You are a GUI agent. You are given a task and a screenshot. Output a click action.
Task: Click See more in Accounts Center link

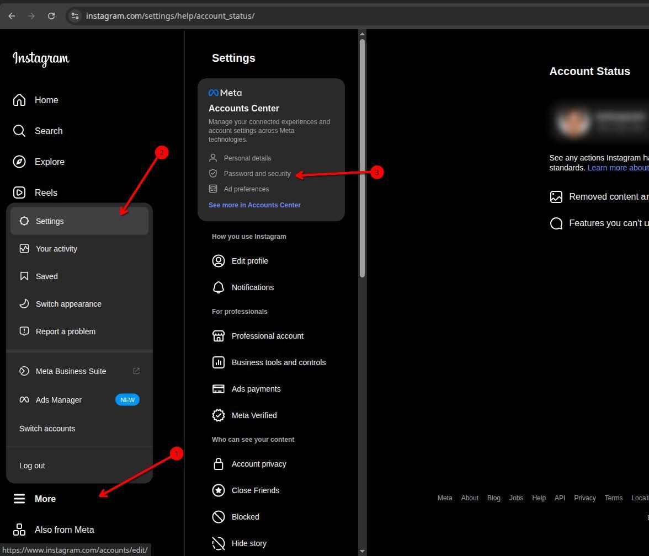pos(254,205)
